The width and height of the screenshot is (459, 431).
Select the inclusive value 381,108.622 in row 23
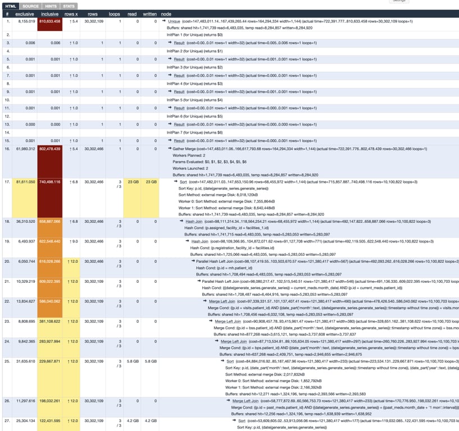(50, 322)
